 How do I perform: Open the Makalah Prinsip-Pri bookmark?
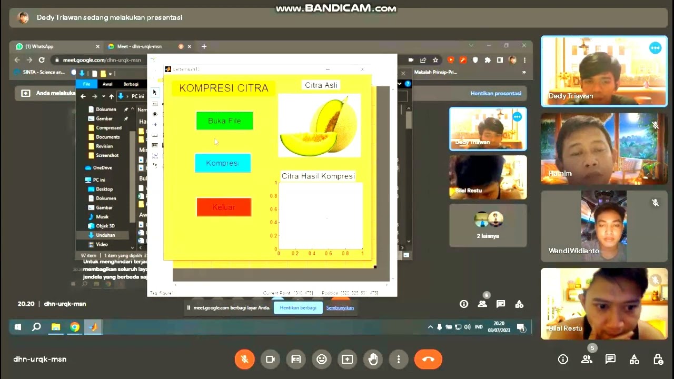[435, 72]
